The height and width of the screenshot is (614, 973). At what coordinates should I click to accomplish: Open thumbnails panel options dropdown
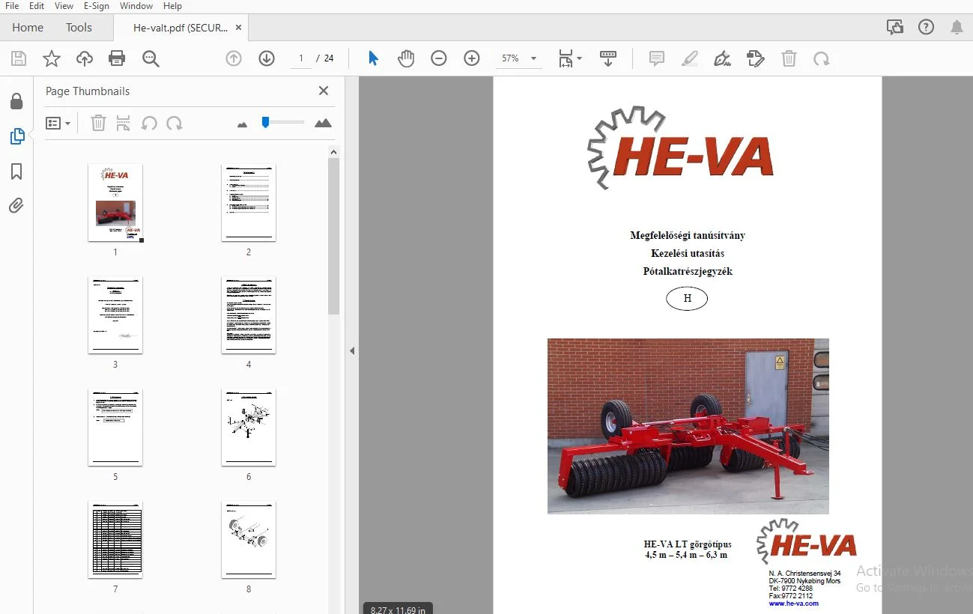click(x=58, y=123)
